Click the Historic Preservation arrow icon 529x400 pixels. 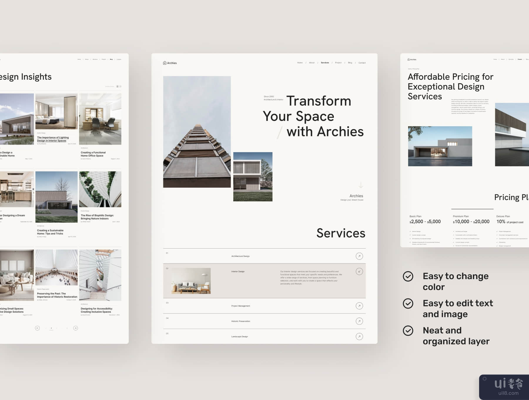(359, 321)
